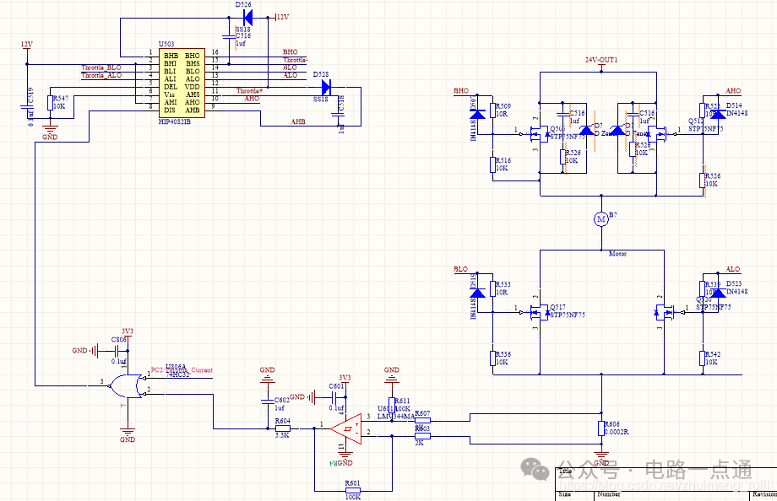The image size is (777, 501).
Task: Click the R607 resistor symbol
Action: (x=422, y=421)
